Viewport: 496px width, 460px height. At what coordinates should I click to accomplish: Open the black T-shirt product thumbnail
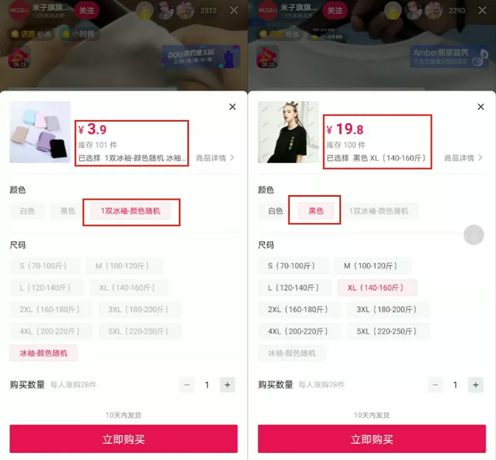click(x=288, y=132)
